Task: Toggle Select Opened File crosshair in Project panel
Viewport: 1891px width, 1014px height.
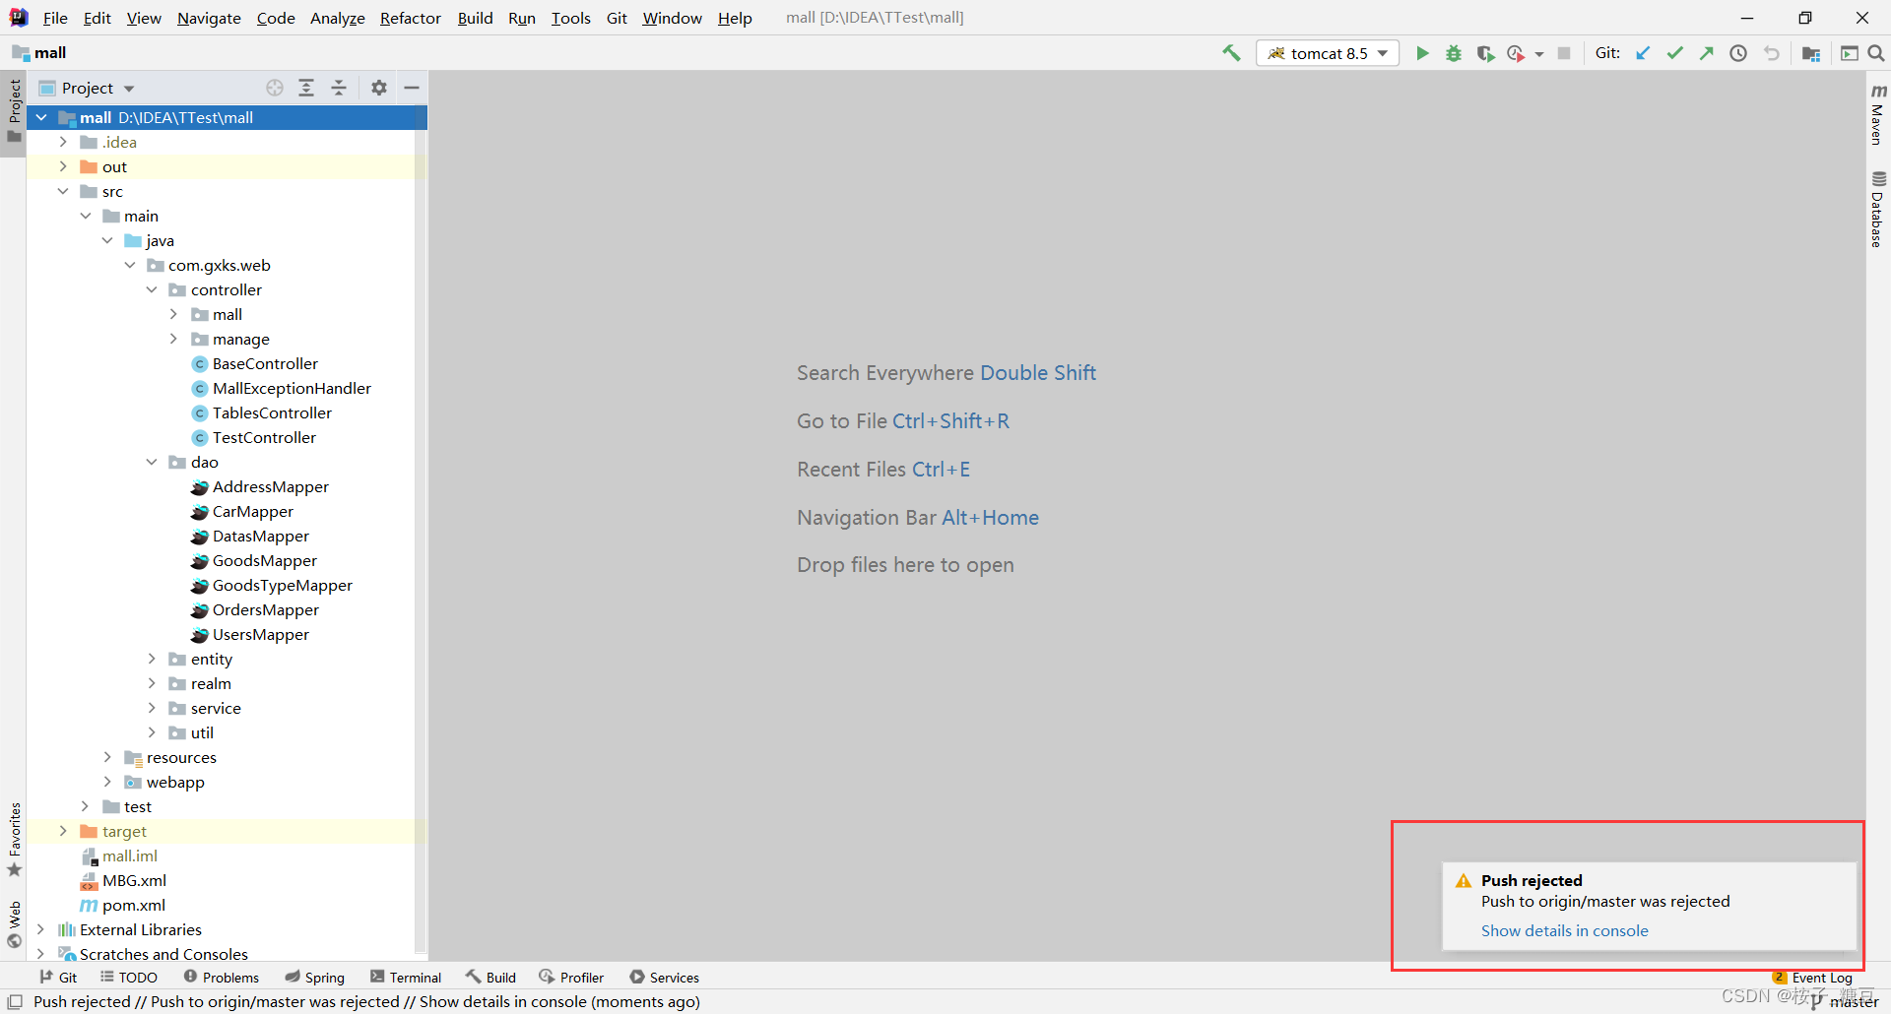Action: tap(274, 88)
